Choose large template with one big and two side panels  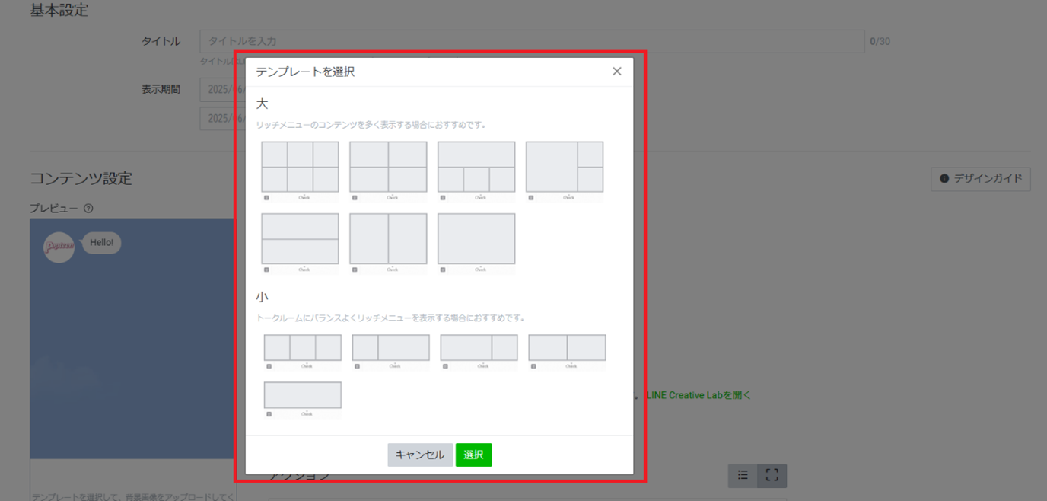[x=565, y=167]
